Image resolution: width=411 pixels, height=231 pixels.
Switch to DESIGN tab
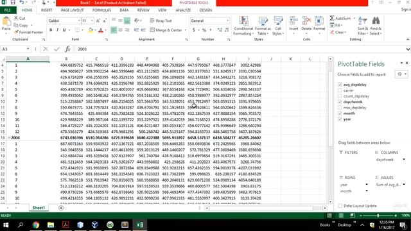[x=205, y=10]
